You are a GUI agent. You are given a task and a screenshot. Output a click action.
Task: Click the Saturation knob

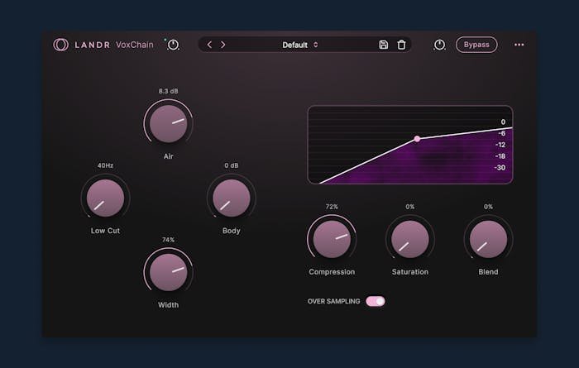(x=410, y=239)
